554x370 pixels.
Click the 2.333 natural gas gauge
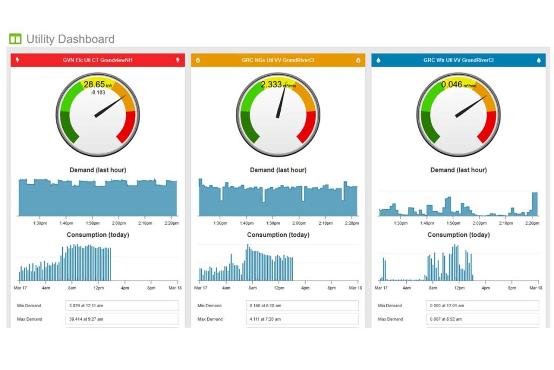click(279, 115)
